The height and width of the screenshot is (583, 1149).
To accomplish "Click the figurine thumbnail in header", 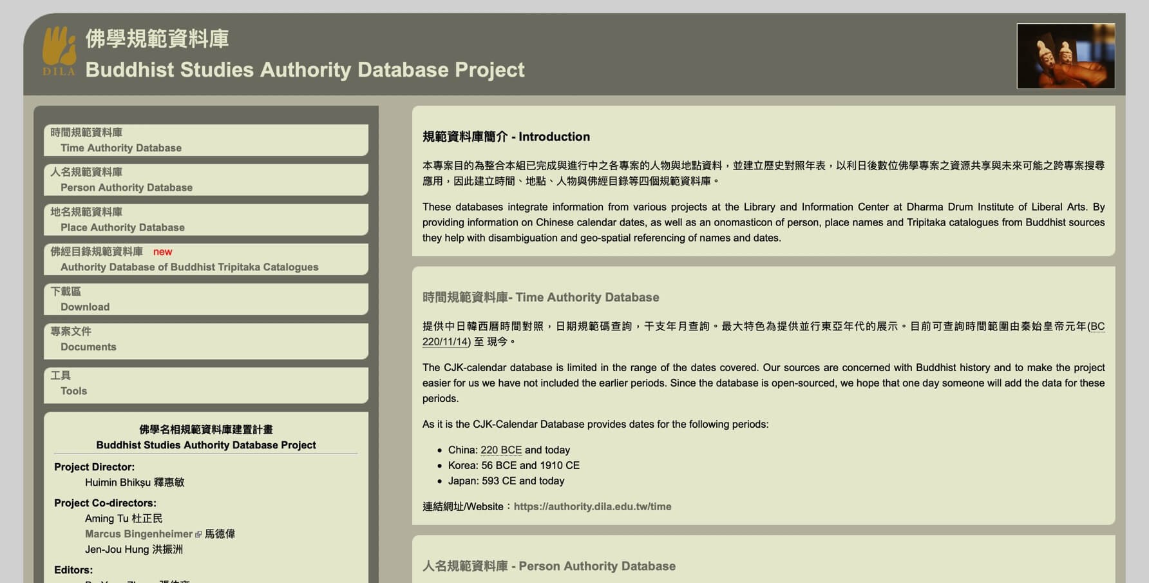I will click(1065, 56).
